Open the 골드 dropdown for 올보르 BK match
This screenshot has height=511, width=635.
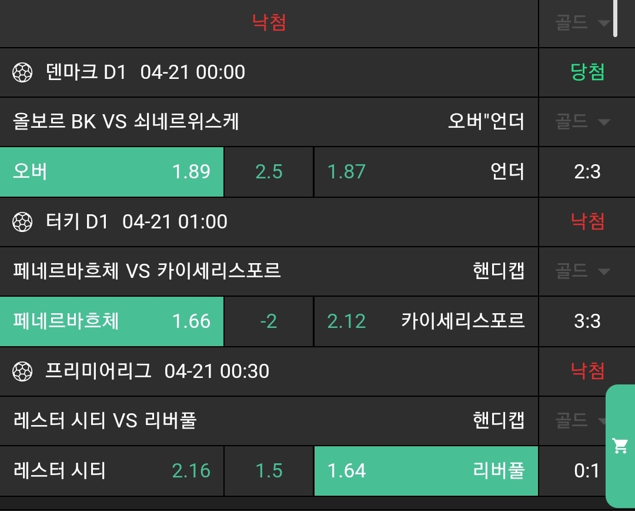[x=582, y=122]
